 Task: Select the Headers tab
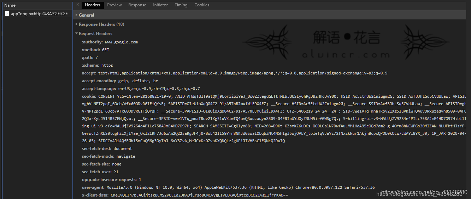93,5
